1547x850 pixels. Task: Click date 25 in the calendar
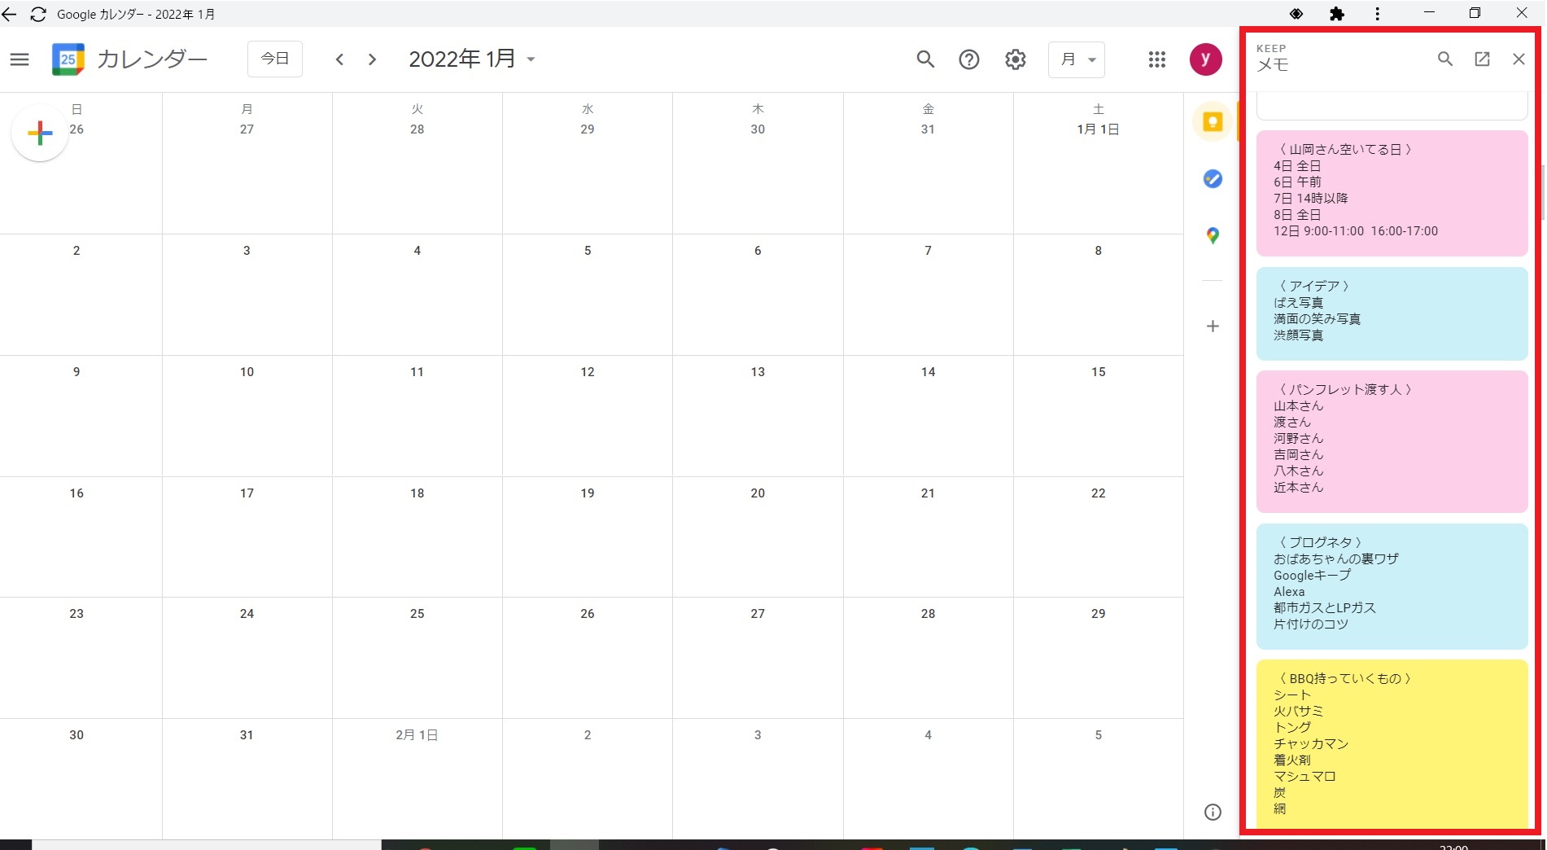tap(417, 614)
